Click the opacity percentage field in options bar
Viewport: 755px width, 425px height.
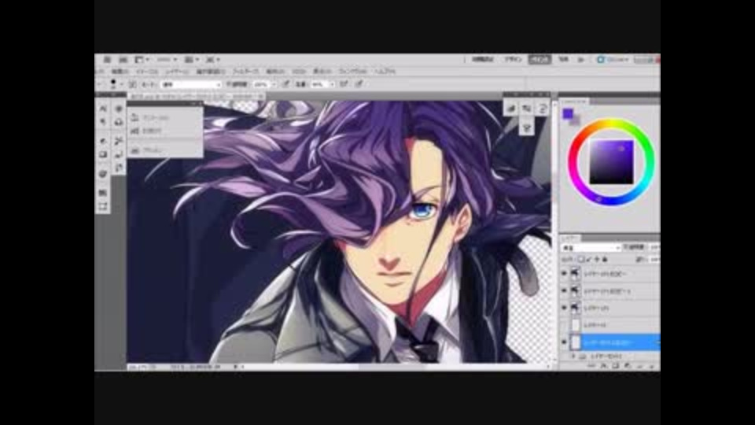pos(261,84)
